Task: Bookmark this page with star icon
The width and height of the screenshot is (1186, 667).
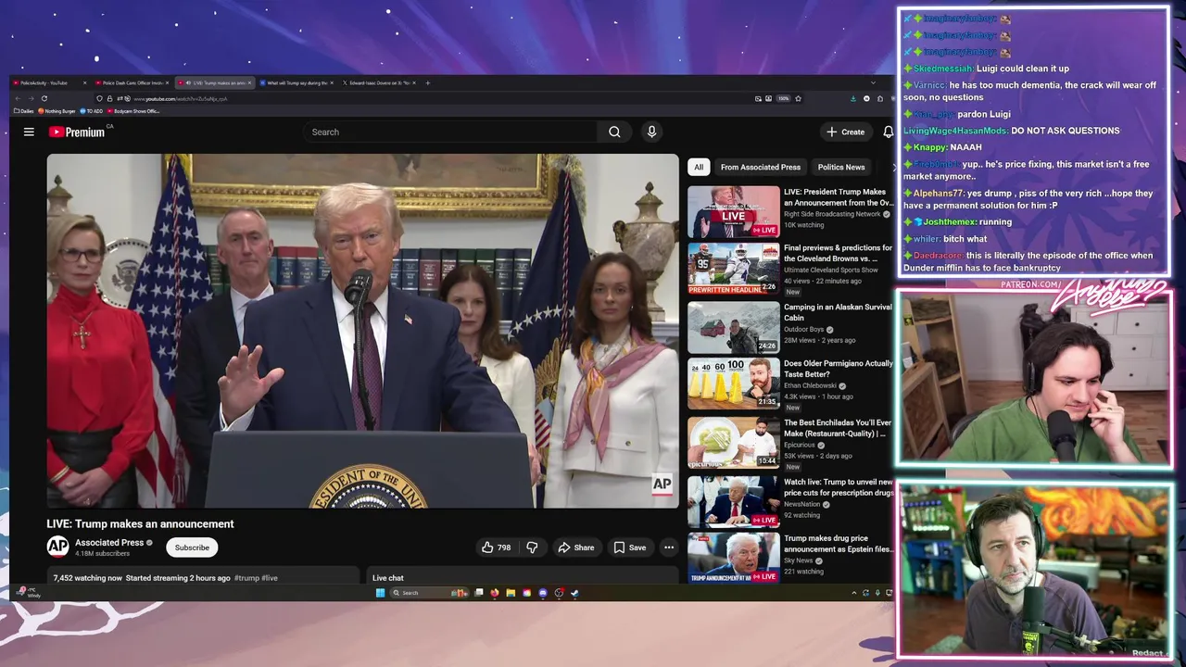Action: point(798,98)
